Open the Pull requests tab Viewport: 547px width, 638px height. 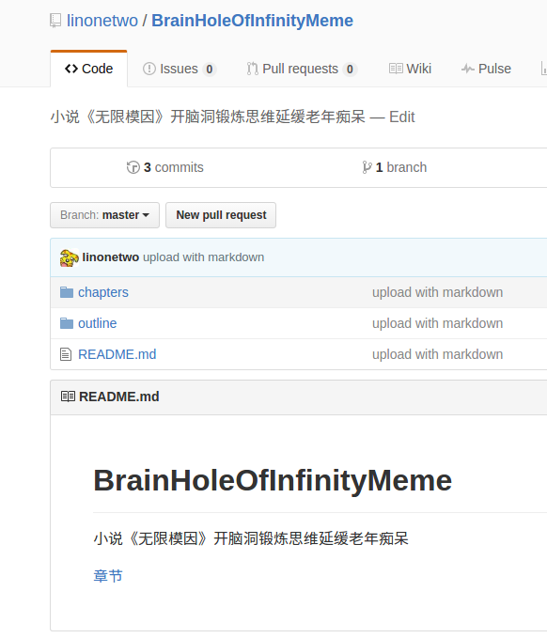point(302,69)
